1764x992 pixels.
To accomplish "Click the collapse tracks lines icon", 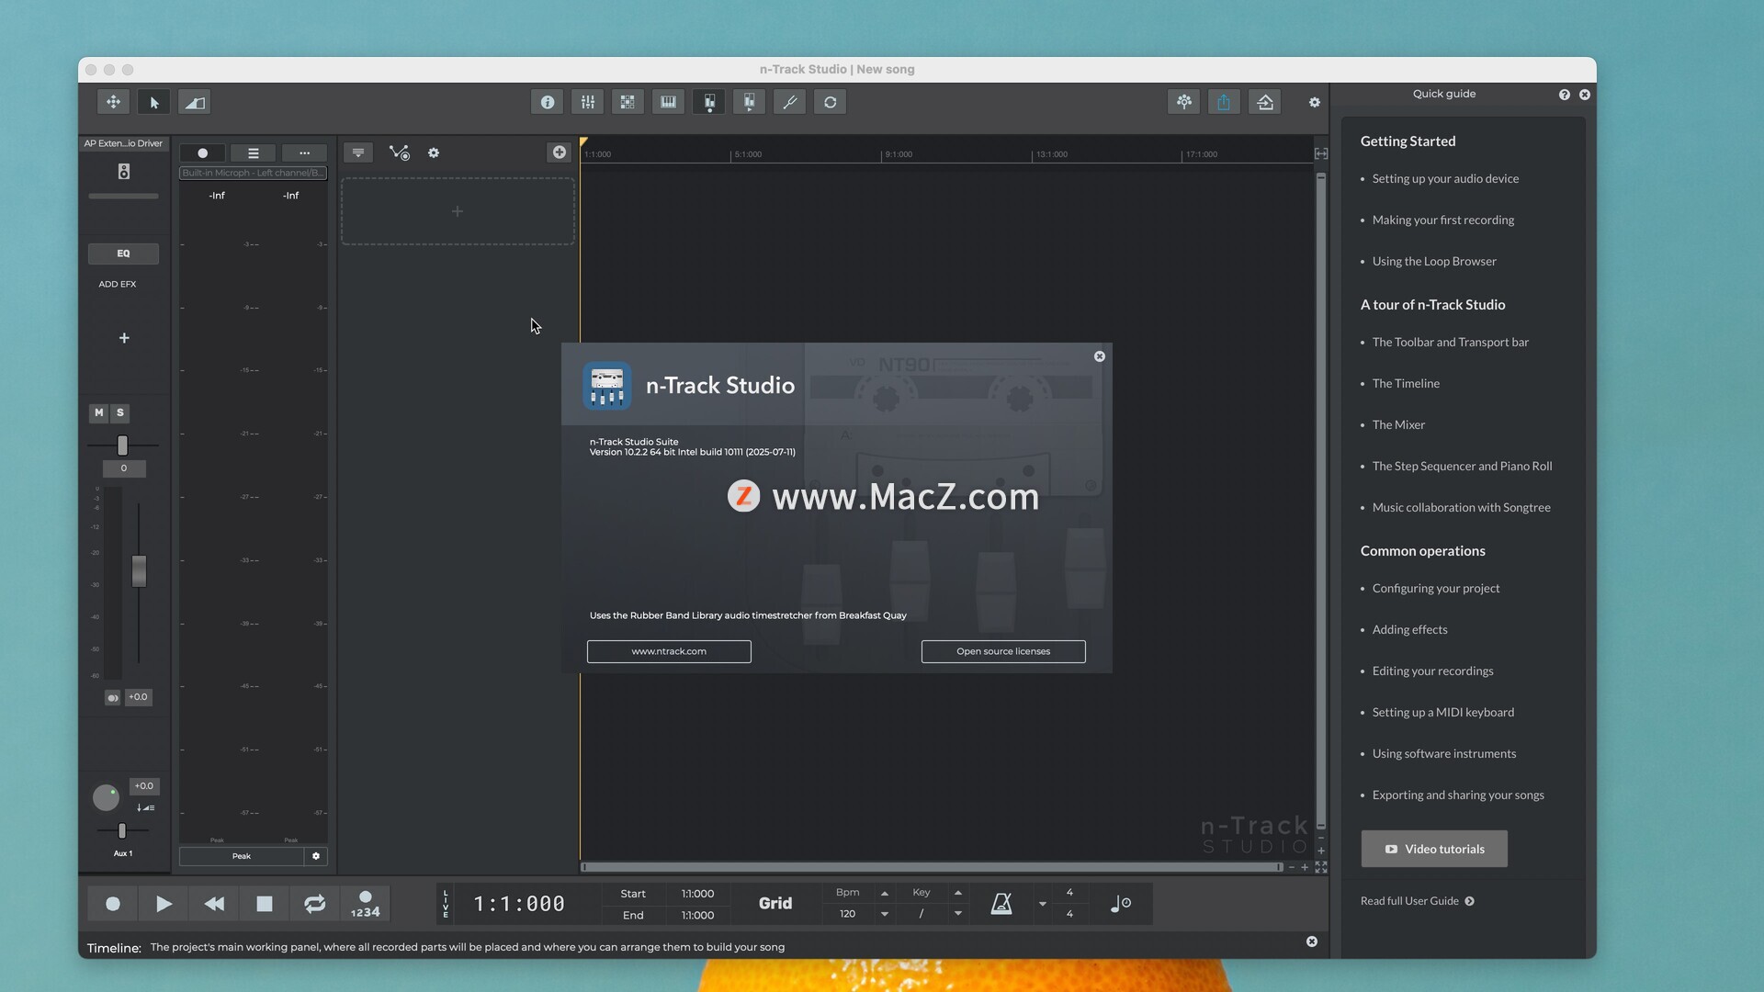I will [x=358, y=152].
